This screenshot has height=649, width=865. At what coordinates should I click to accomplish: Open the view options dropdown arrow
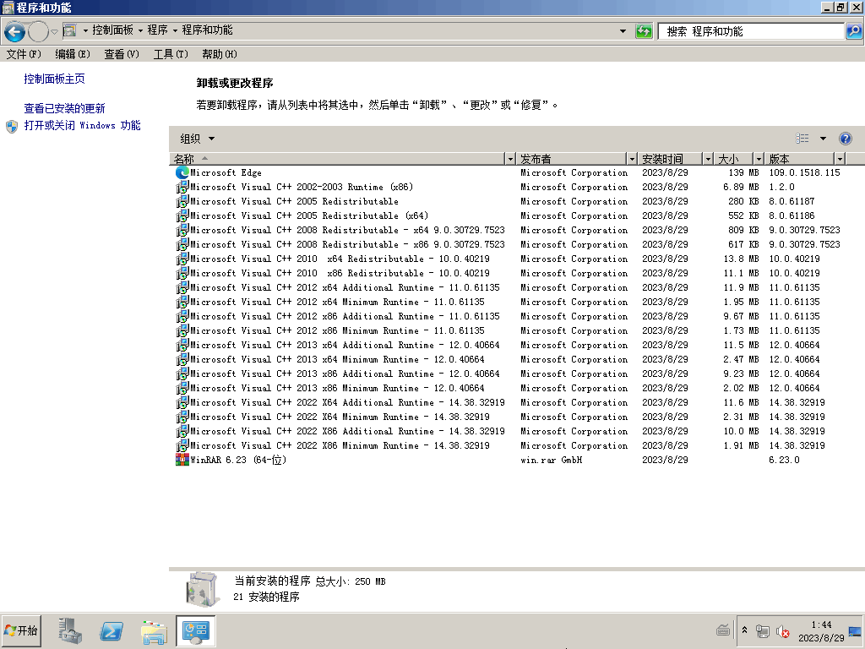click(x=823, y=139)
